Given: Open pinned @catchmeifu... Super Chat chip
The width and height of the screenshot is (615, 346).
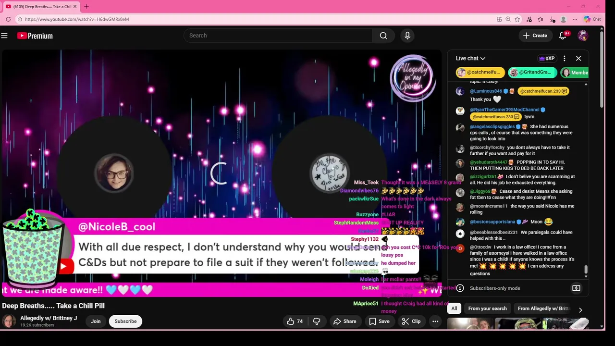Looking at the screenshot, I should coord(480,73).
